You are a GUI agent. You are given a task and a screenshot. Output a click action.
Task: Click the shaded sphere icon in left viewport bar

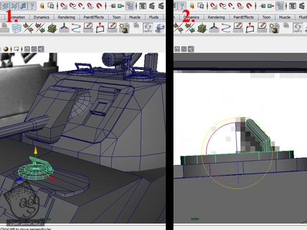click(x=6, y=50)
